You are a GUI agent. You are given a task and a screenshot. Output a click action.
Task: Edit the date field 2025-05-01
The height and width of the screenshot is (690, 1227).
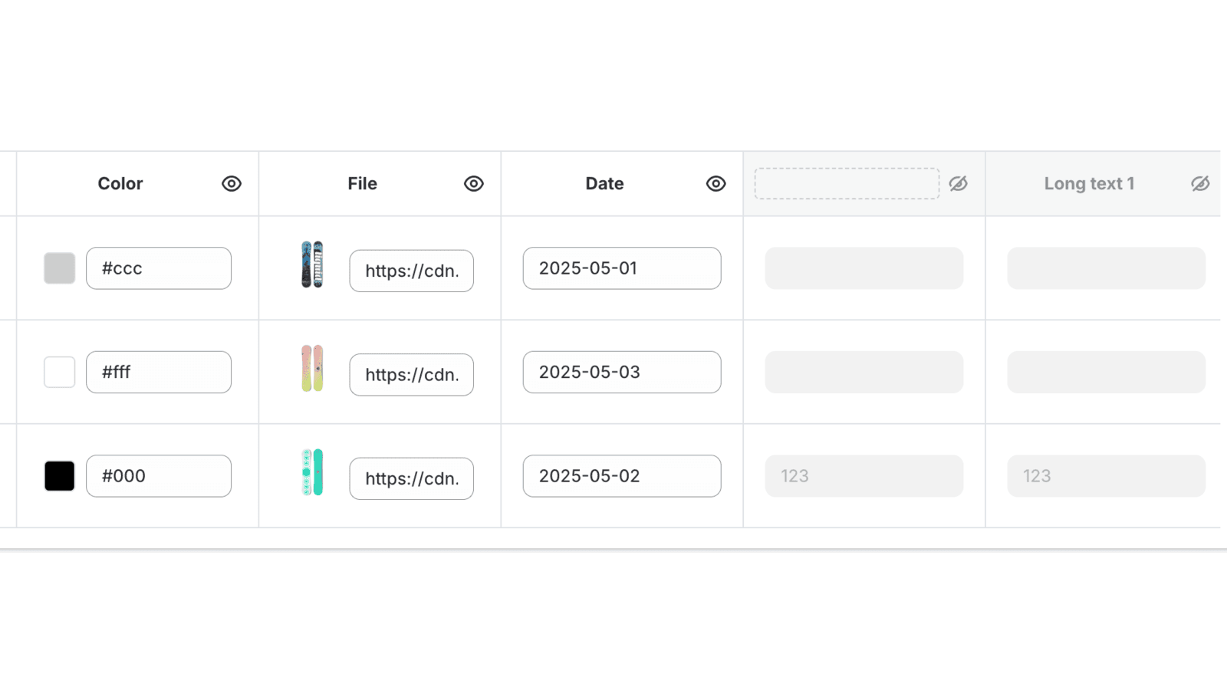(622, 268)
